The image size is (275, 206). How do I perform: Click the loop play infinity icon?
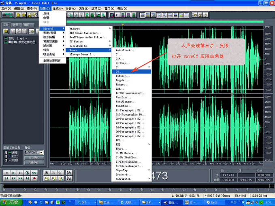tap(34, 172)
